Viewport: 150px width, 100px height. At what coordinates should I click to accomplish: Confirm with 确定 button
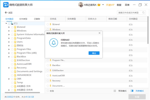click(94, 53)
